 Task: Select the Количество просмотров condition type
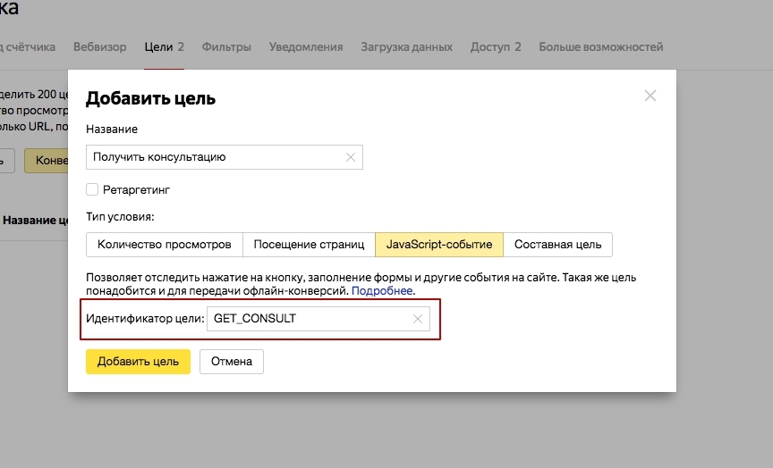point(165,244)
